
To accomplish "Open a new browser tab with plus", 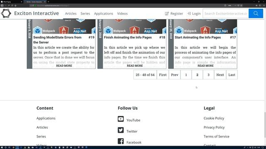I will [48, 2].
